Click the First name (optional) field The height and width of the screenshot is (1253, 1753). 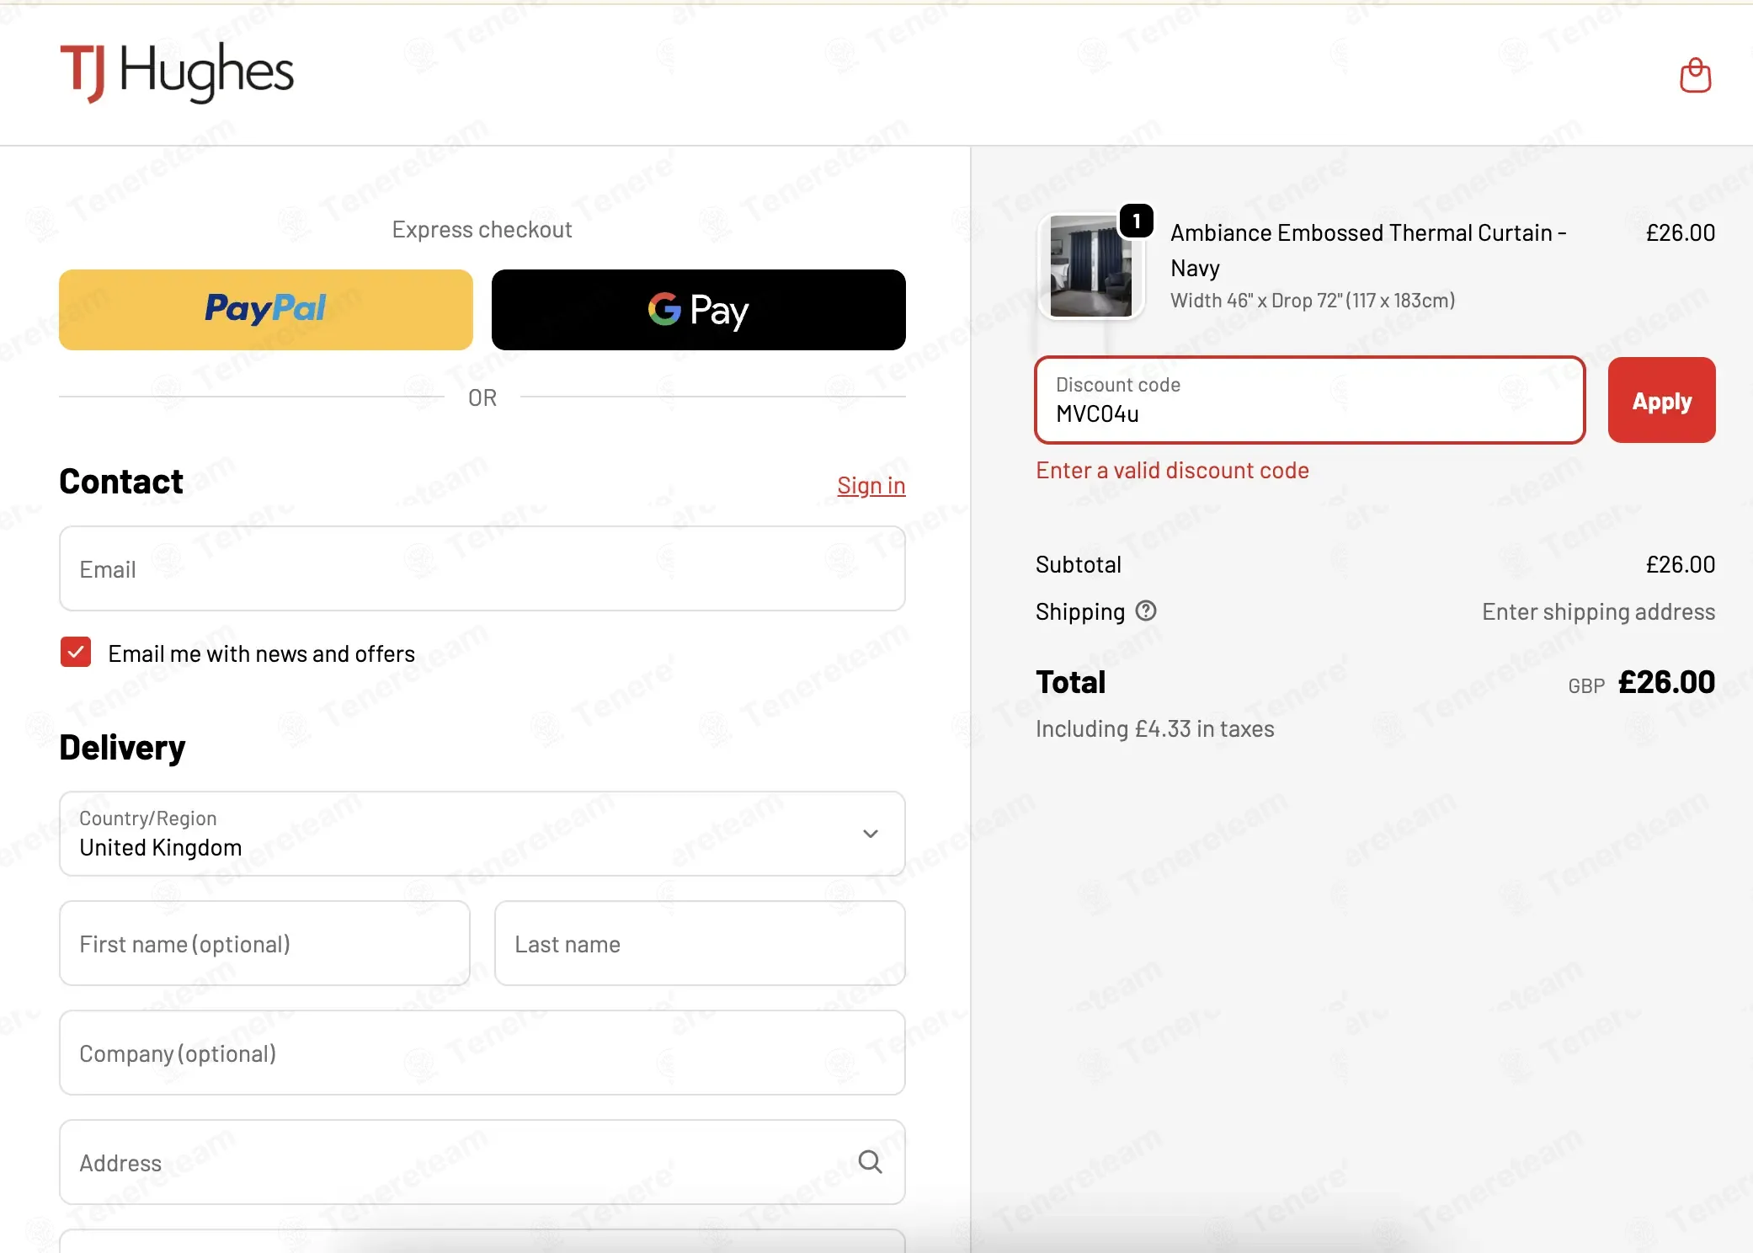(x=265, y=944)
